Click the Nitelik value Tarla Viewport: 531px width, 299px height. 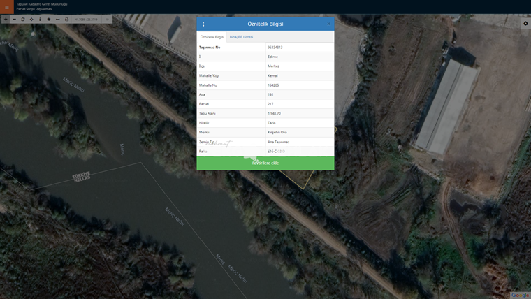point(272,123)
